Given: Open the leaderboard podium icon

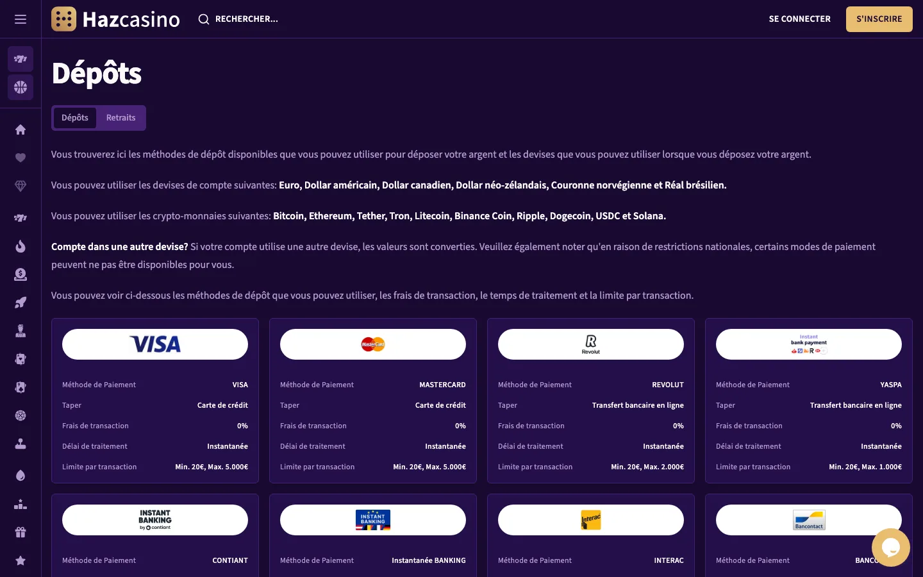Looking at the screenshot, I should [x=21, y=504].
